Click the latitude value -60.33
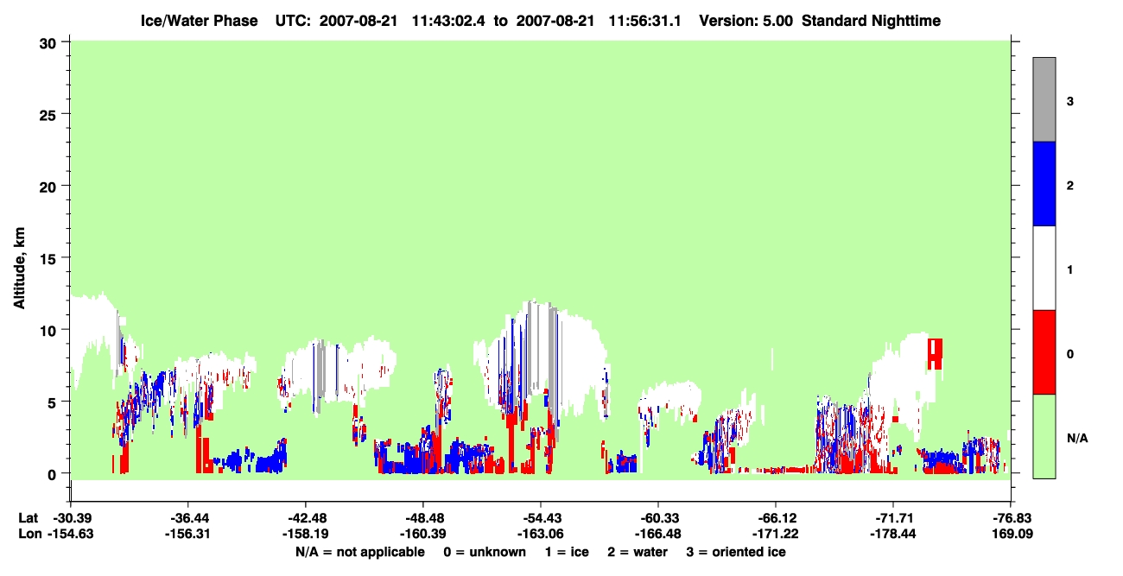Image resolution: width=1123 pixels, height=576 pixels. click(x=657, y=518)
